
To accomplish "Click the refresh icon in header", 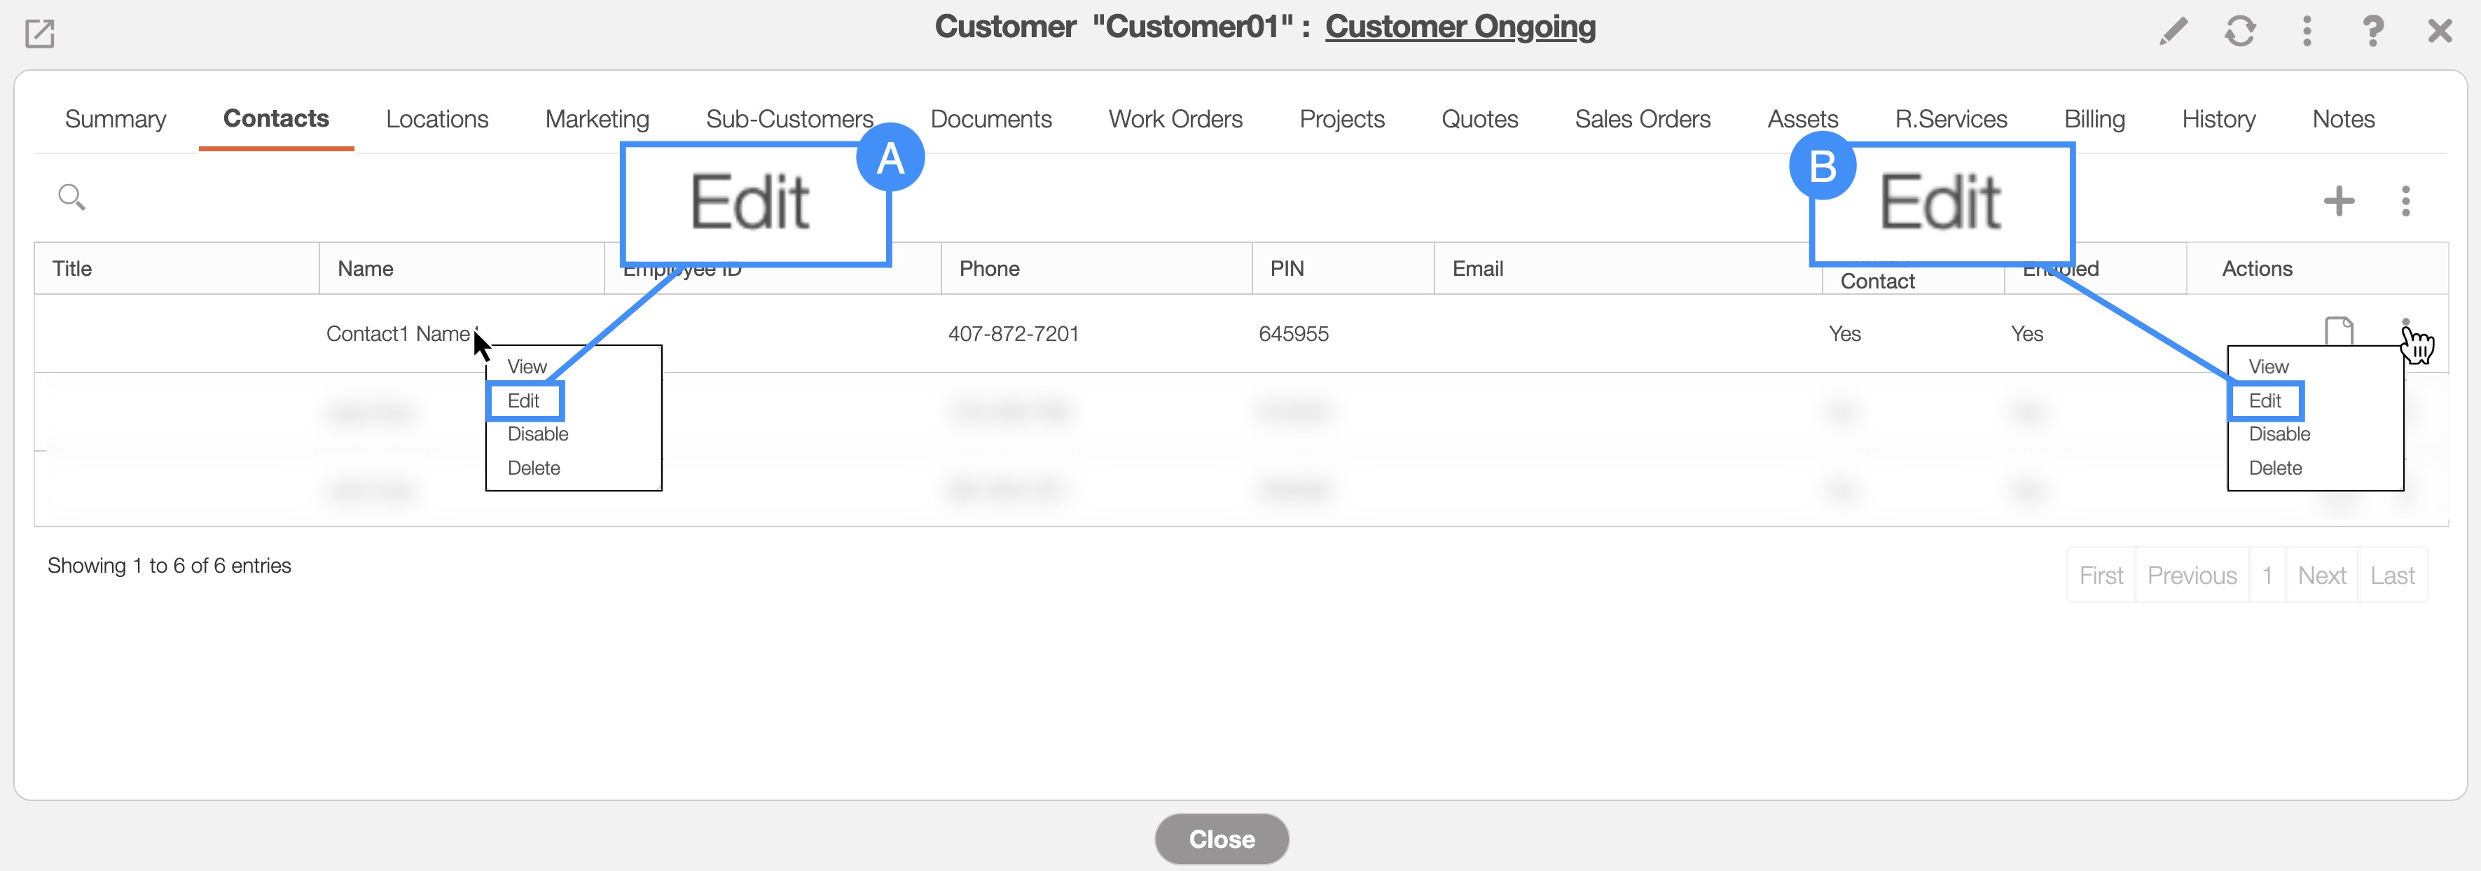I will 2239,32.
